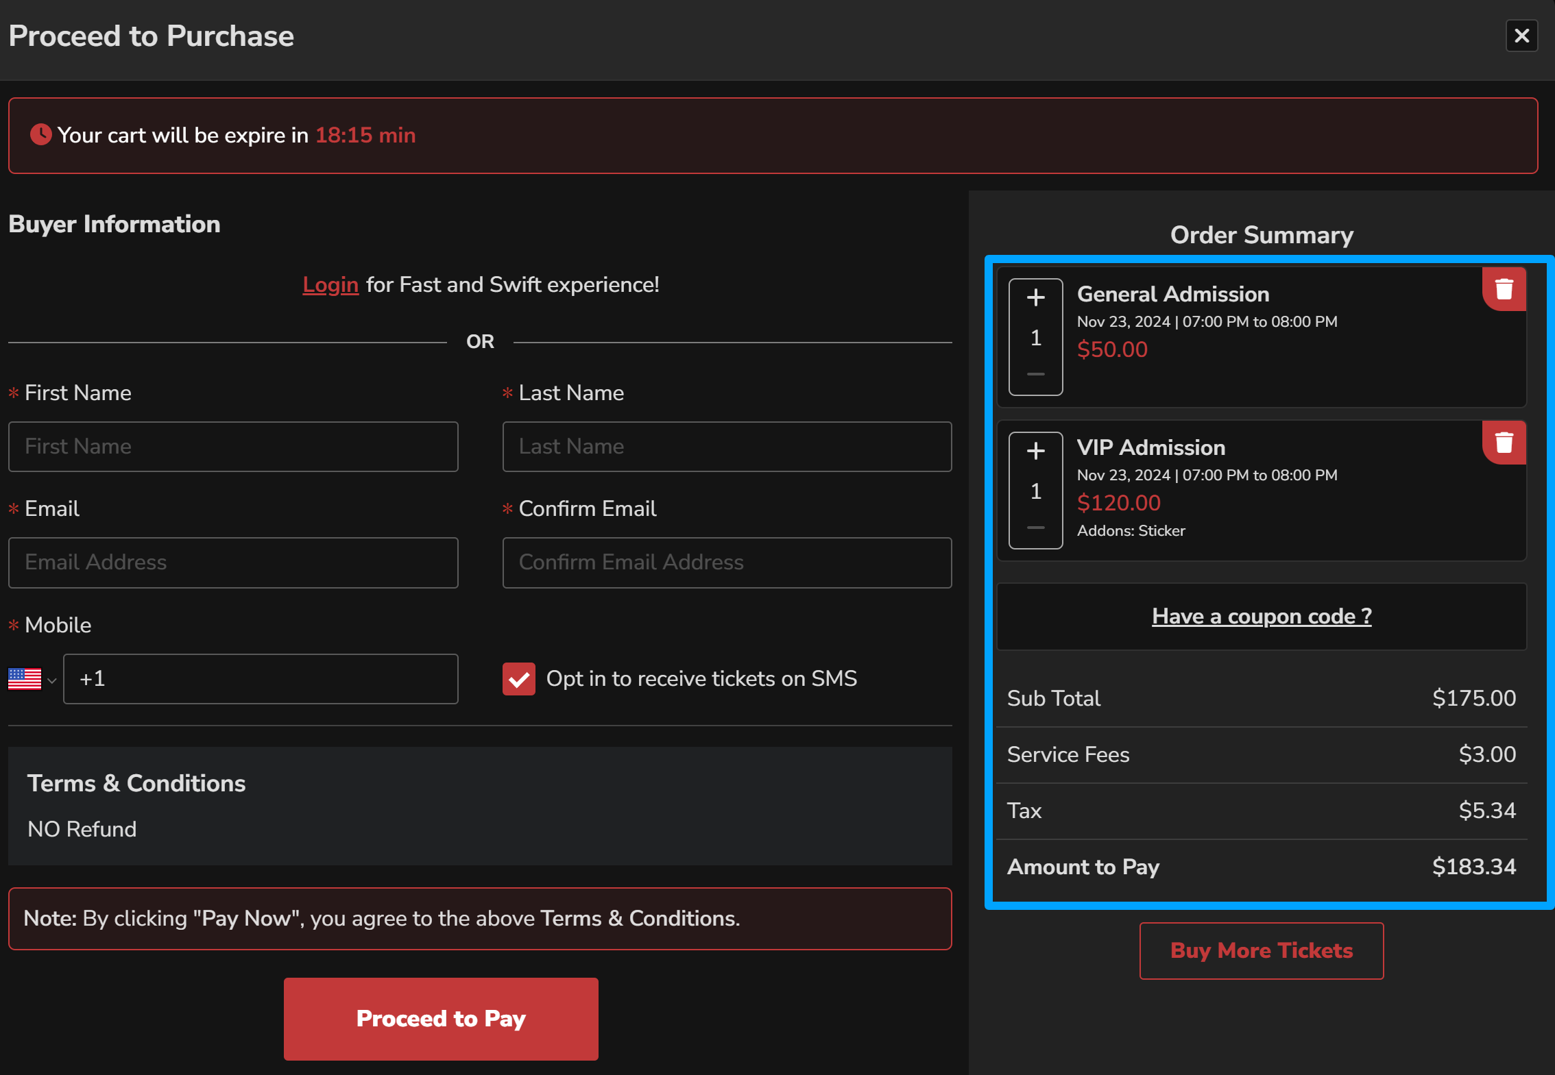Open Have a coupon code link
This screenshot has height=1075, width=1555.
(x=1261, y=616)
